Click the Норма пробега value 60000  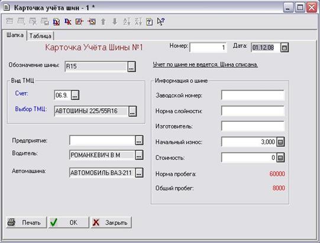(x=277, y=174)
